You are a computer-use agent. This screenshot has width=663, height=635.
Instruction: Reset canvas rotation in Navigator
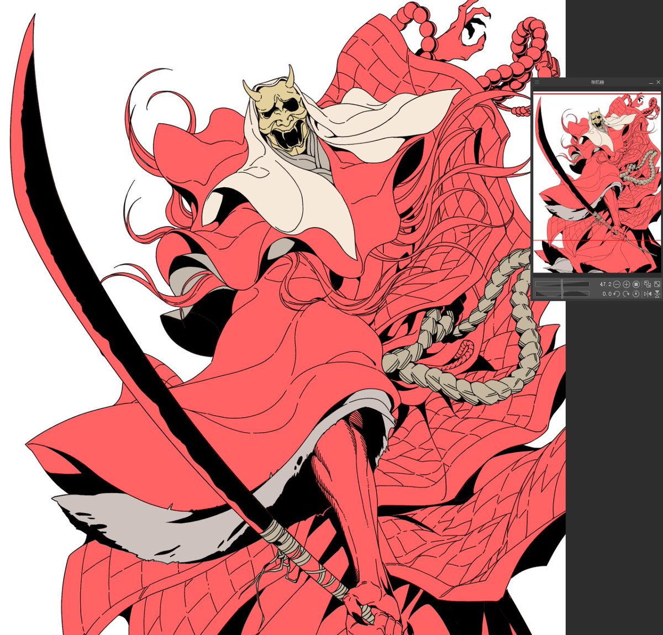point(636,293)
